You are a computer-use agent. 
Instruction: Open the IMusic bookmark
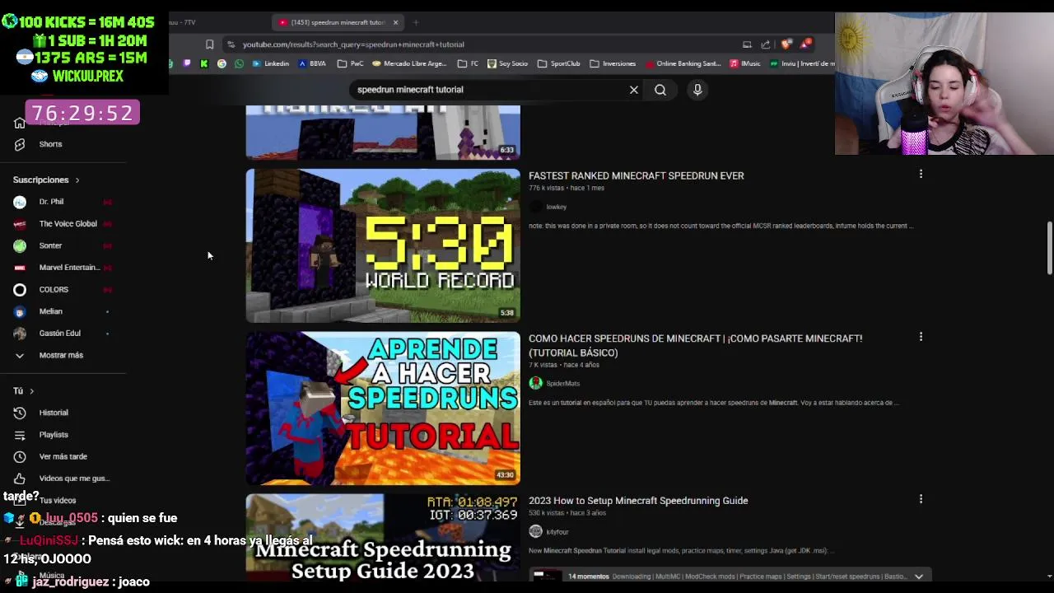[x=745, y=63]
